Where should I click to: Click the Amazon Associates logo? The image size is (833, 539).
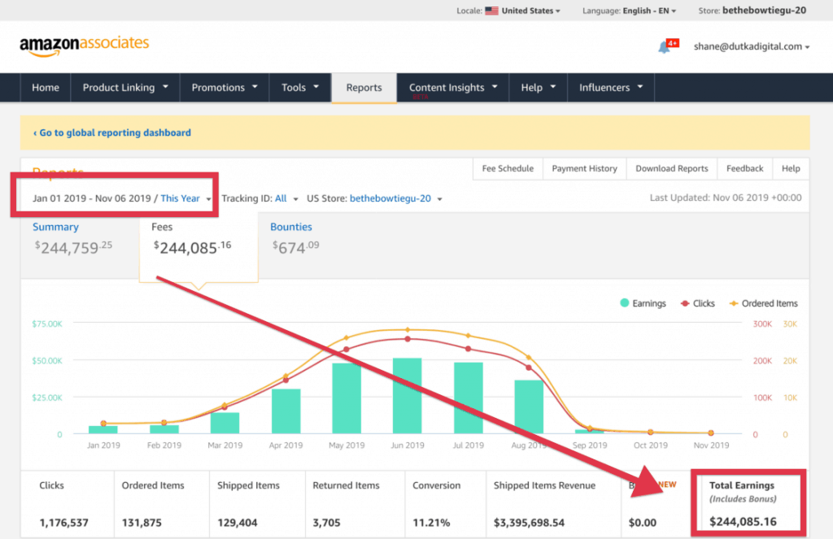(85, 46)
